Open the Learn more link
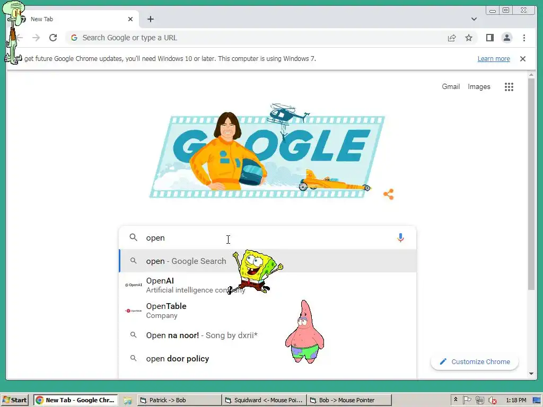This screenshot has width=543, height=407. 494,59
